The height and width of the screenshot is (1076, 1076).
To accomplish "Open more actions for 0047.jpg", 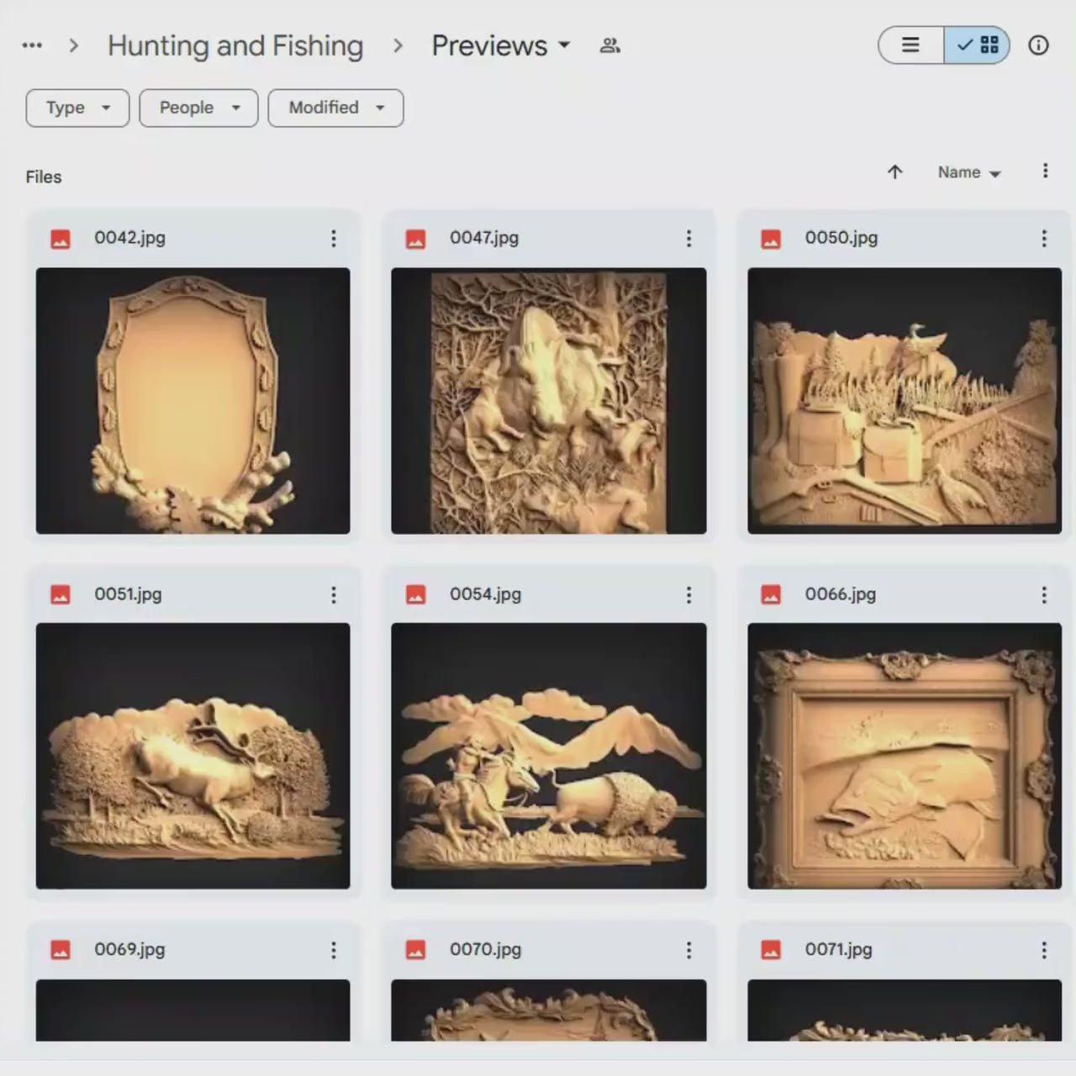I will click(x=688, y=239).
